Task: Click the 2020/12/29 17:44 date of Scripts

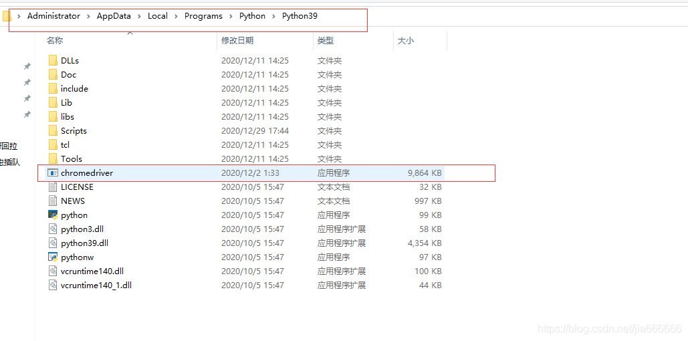Action: click(x=255, y=131)
